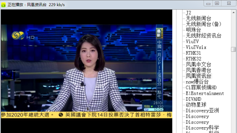Screen dimensions: 237x133
Task: Select highlighted 凤凰资讯台 channel
Action: [x=199, y=76]
